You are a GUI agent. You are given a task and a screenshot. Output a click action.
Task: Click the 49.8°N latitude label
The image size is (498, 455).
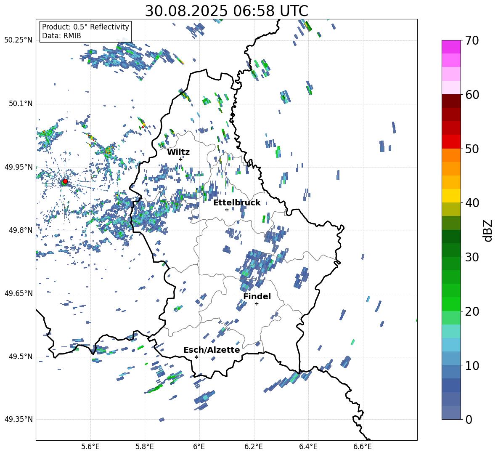[x=21, y=230]
